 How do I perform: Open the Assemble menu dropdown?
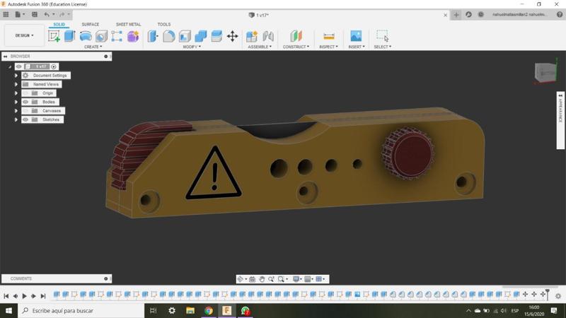tap(260, 47)
